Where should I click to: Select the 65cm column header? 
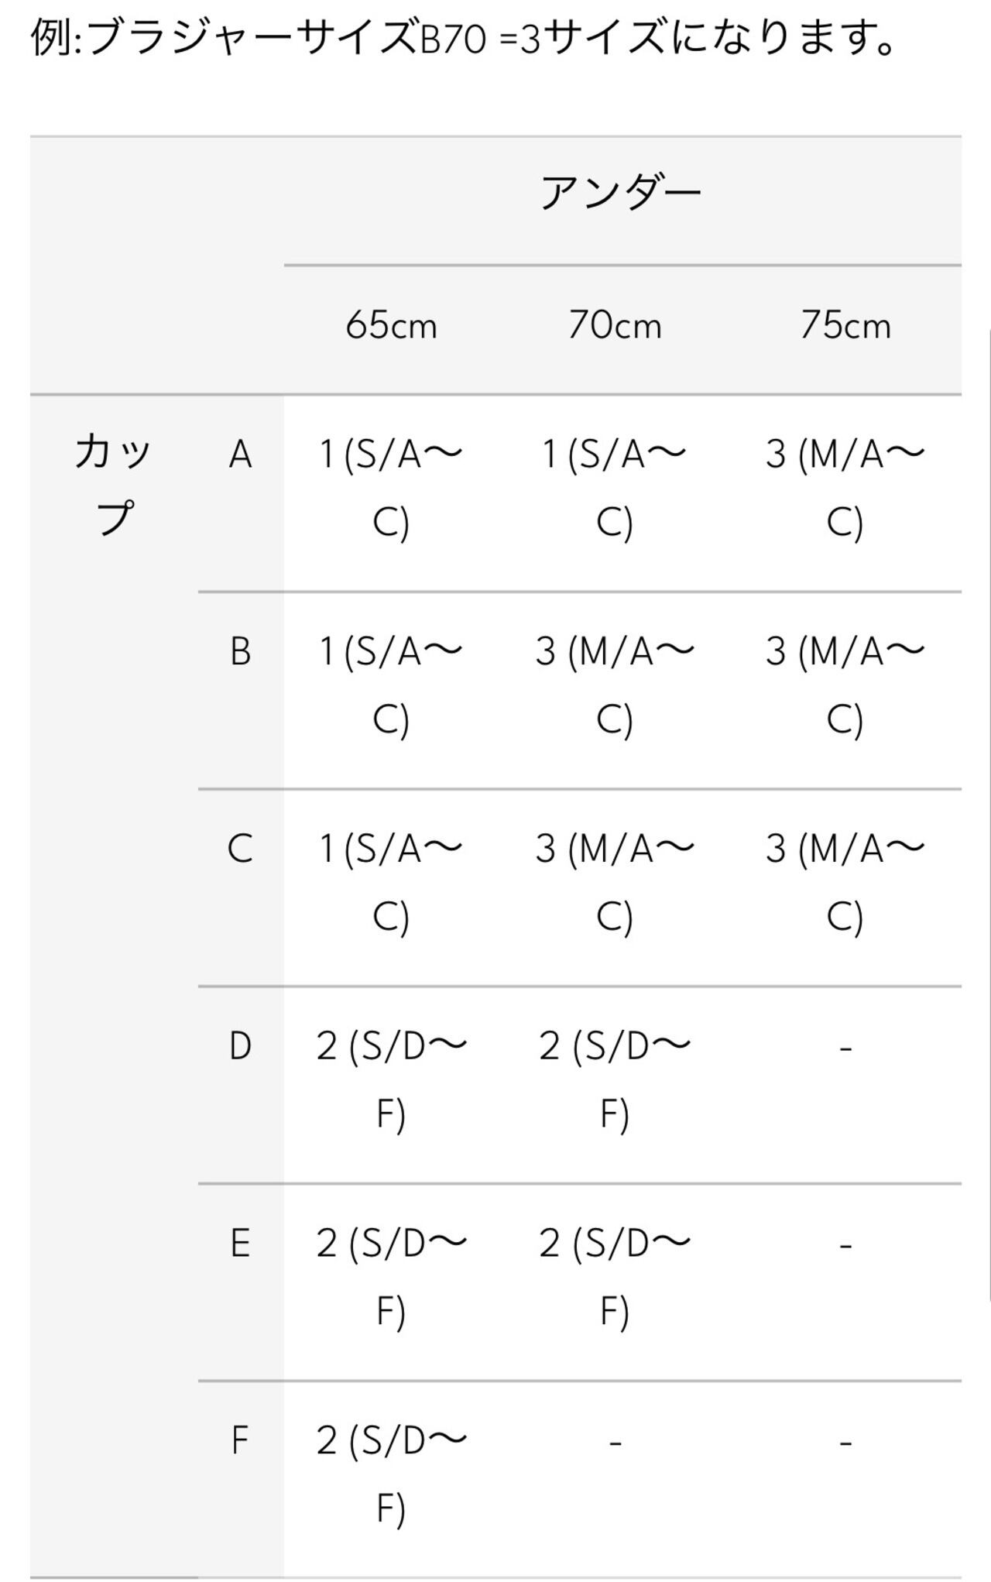click(391, 326)
